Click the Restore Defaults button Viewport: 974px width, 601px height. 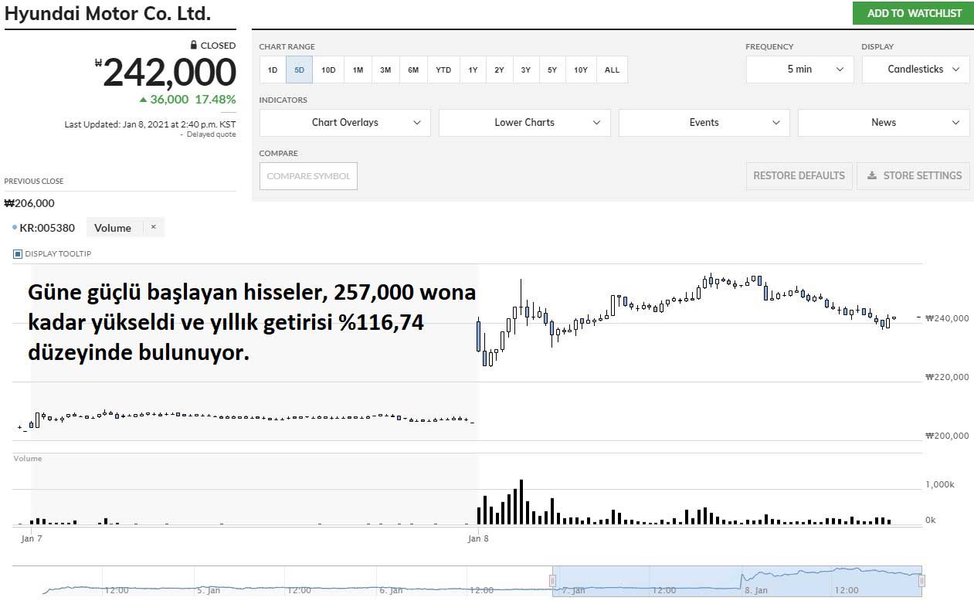point(799,176)
